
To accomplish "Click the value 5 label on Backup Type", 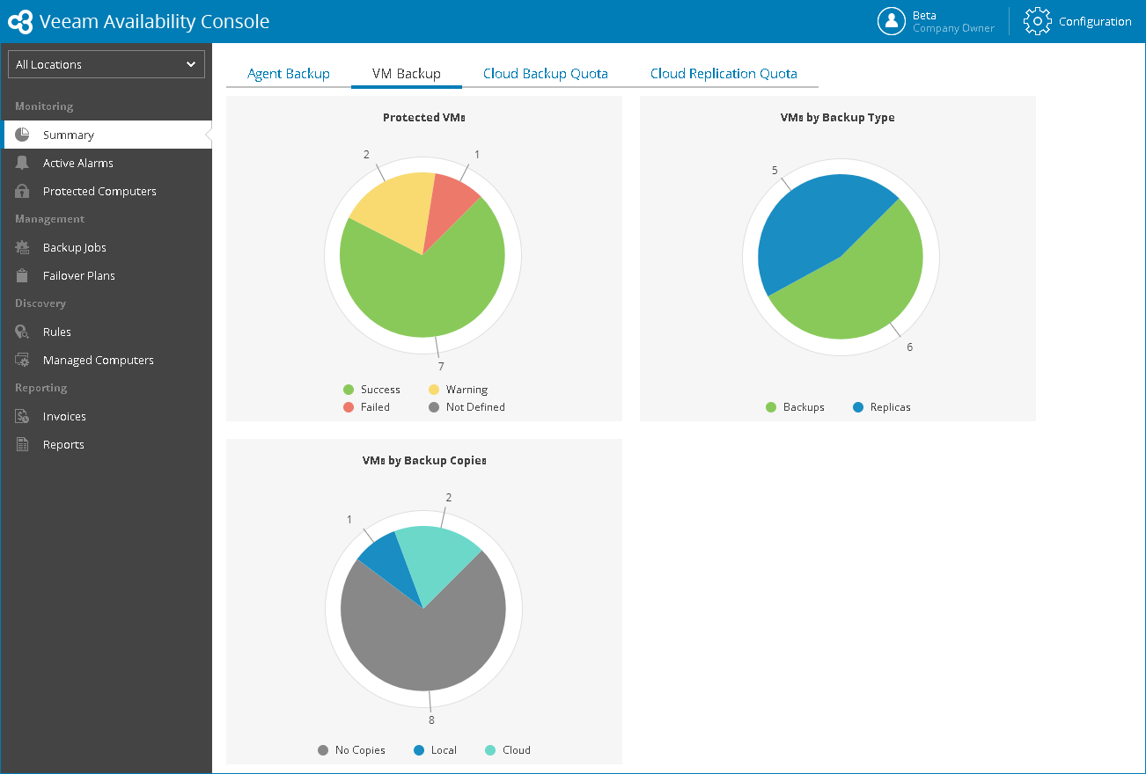I will pyautogui.click(x=775, y=170).
